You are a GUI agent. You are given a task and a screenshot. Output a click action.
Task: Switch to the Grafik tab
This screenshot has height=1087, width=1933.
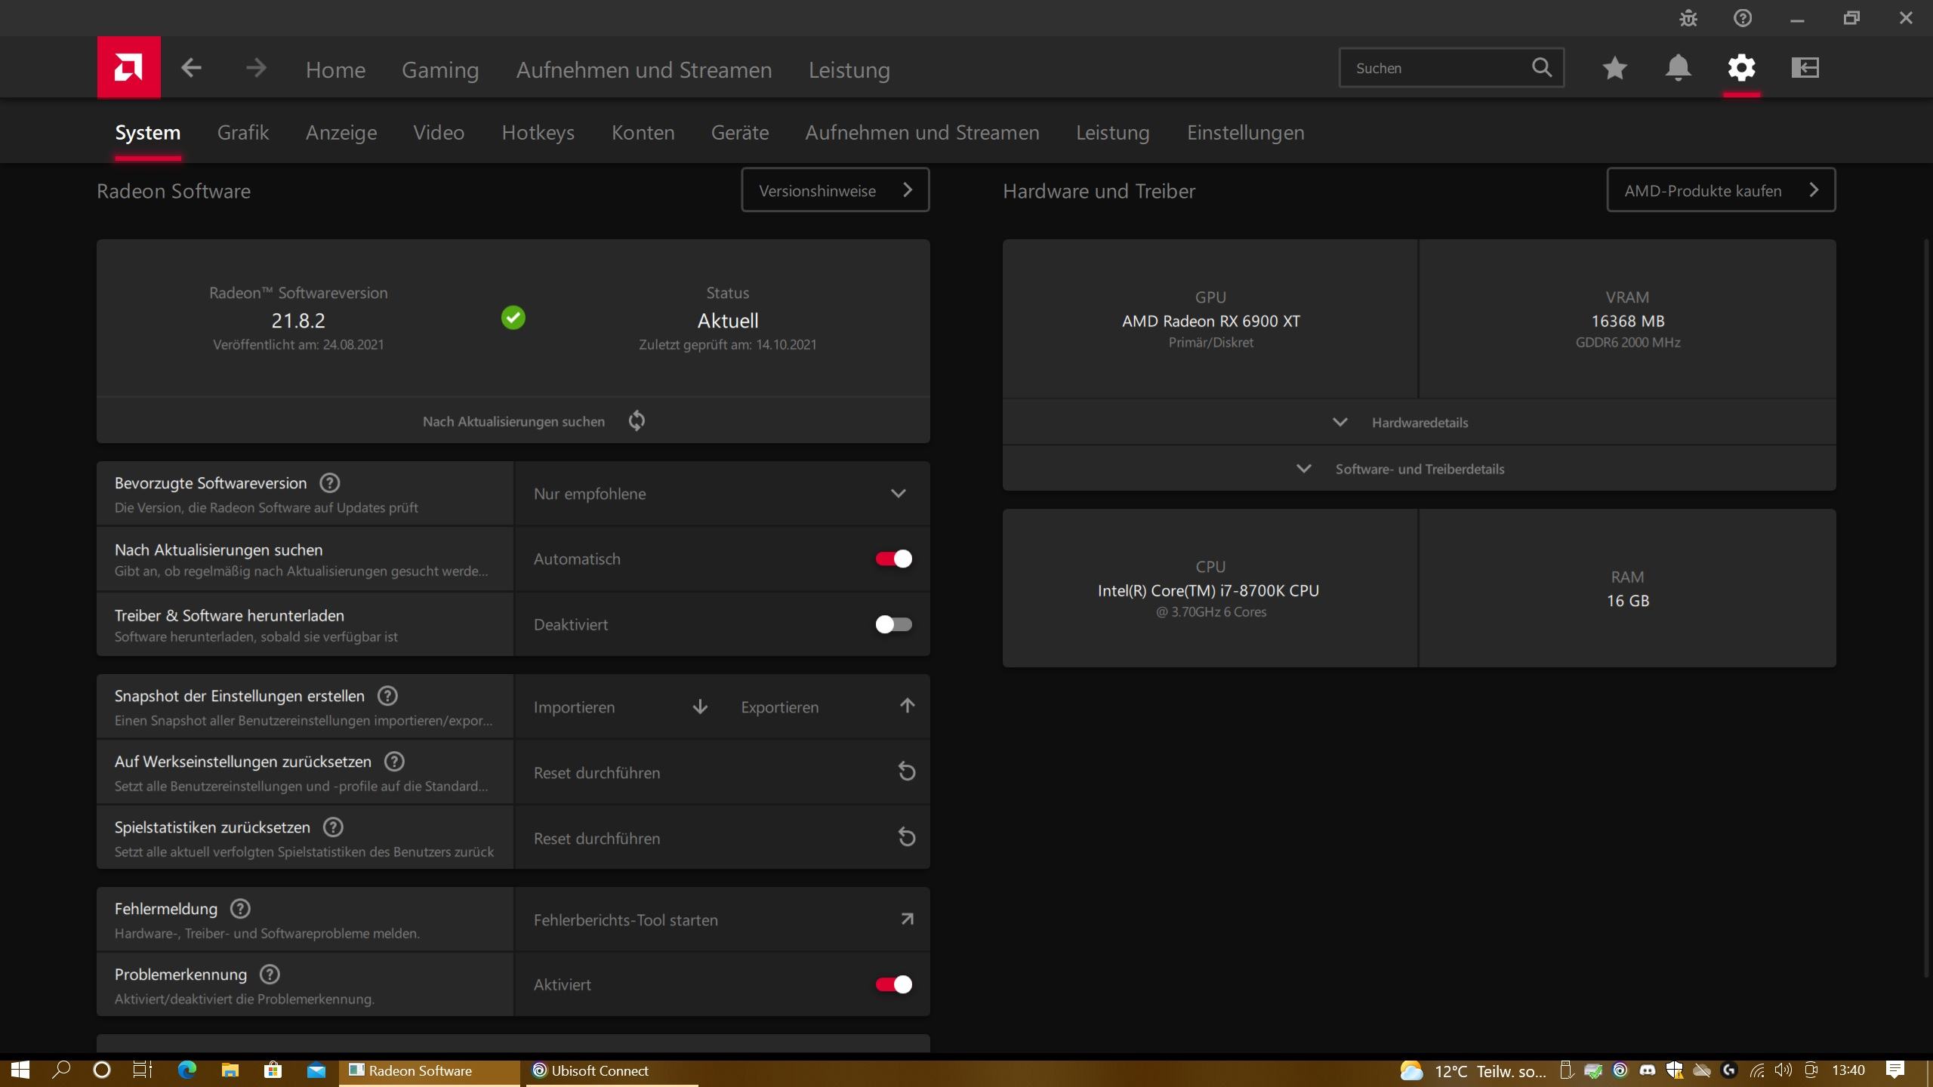242,132
